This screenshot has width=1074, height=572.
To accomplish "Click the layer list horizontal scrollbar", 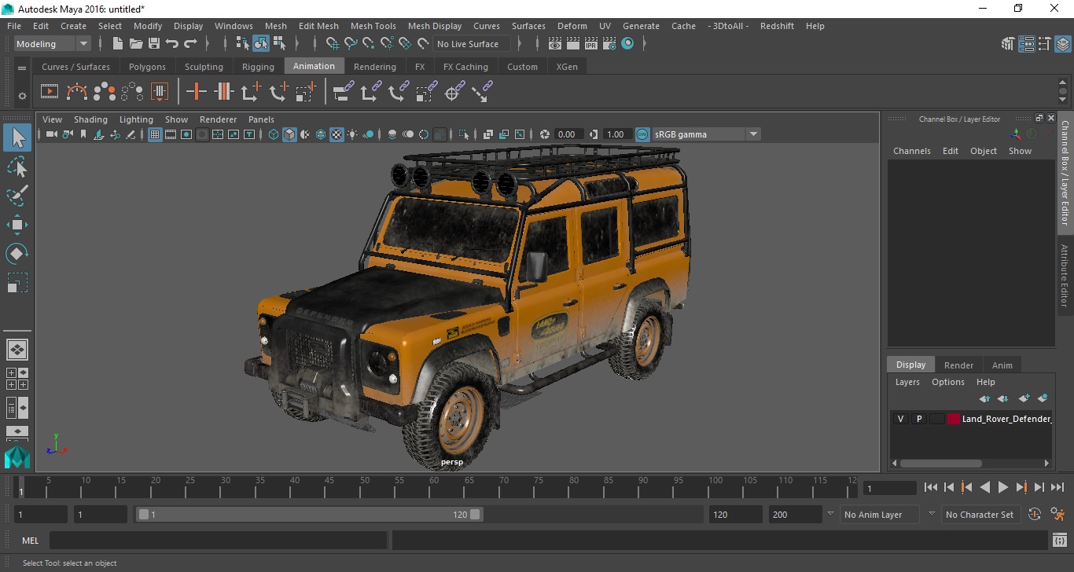I will pos(941,464).
